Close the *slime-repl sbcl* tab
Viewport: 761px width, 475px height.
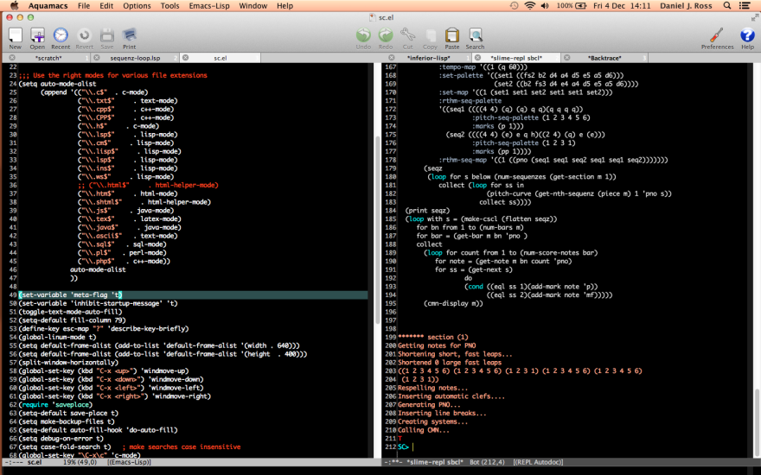[x=477, y=58]
